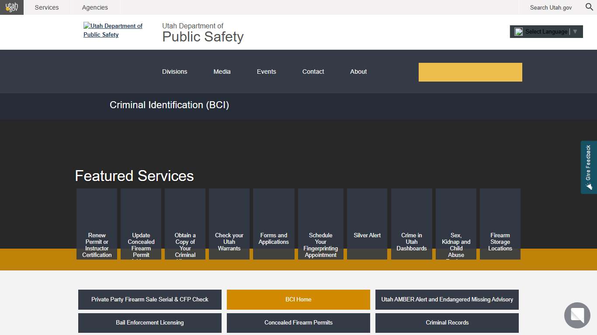The height and width of the screenshot is (335, 597).
Task: Click the BCI Home button
Action: pos(298,300)
